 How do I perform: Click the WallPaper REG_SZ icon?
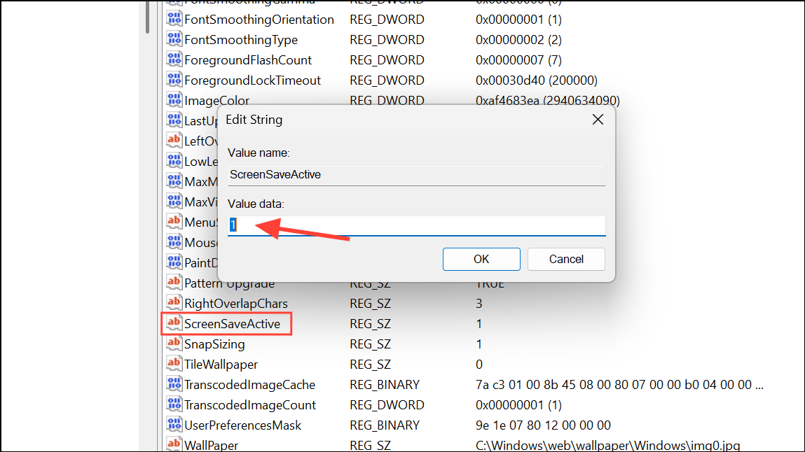point(174,444)
